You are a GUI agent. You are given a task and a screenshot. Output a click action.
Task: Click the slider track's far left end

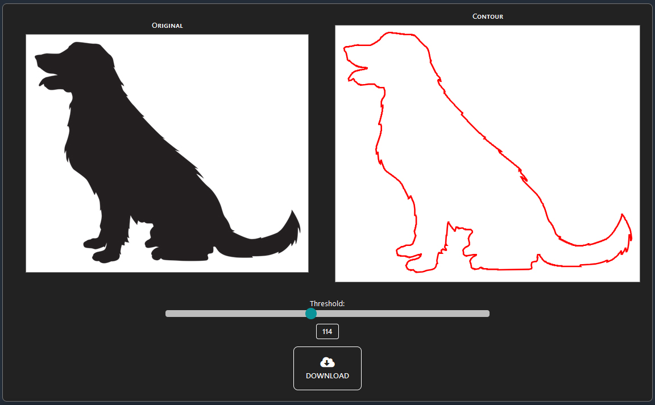click(168, 314)
